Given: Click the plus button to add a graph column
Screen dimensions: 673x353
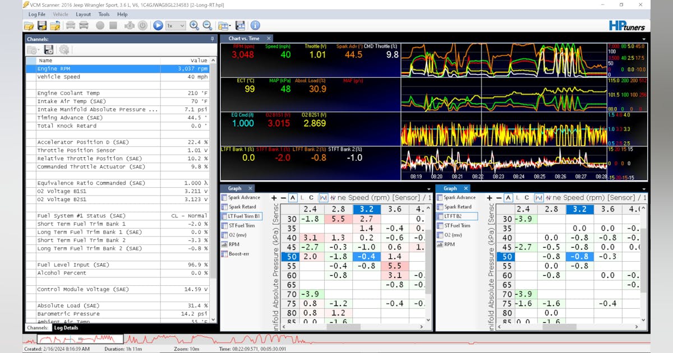Looking at the screenshot, I should click(x=274, y=197).
